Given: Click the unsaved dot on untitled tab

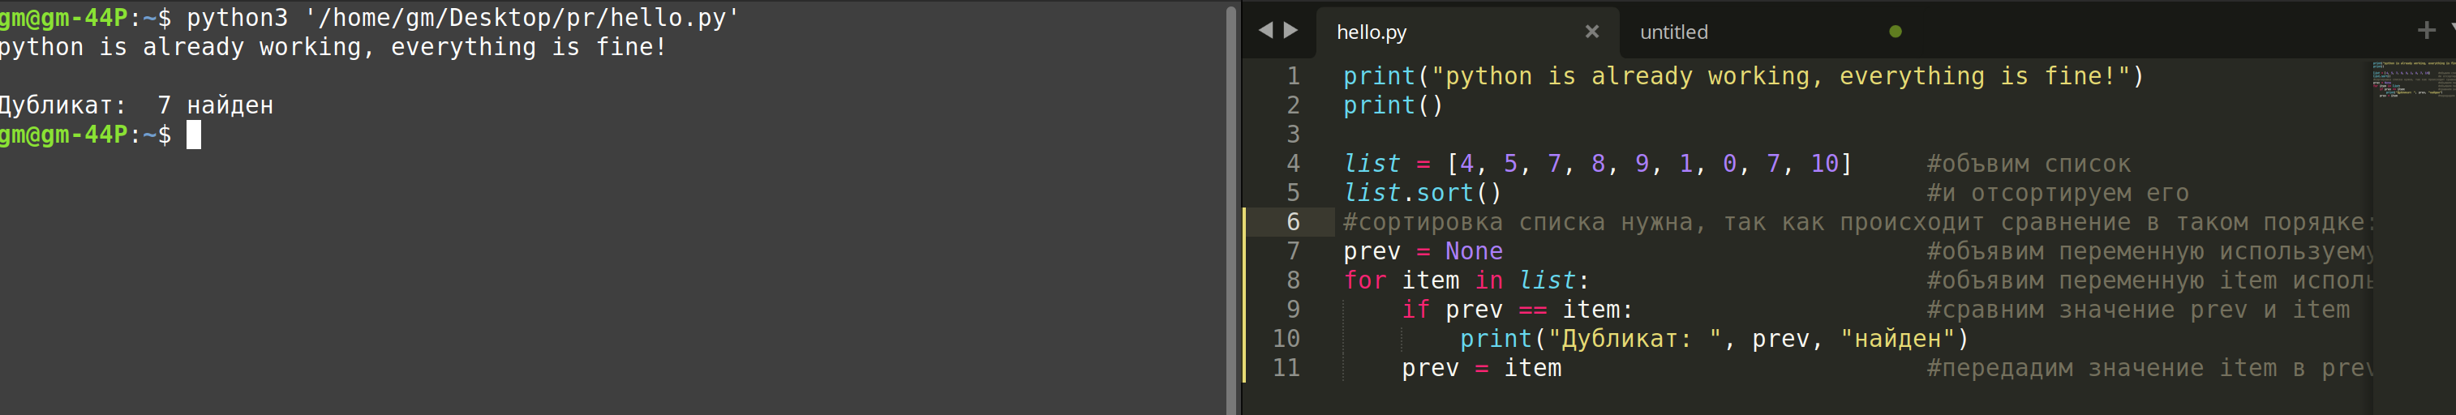Looking at the screenshot, I should pyautogui.click(x=1896, y=32).
